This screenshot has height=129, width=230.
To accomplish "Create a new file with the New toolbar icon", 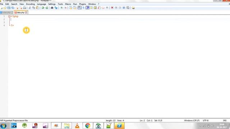I will click(1, 8).
